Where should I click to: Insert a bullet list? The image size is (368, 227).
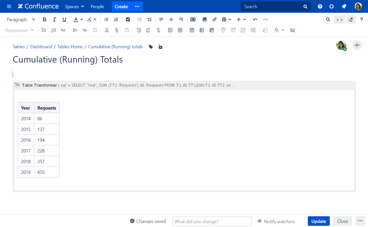click(x=106, y=19)
